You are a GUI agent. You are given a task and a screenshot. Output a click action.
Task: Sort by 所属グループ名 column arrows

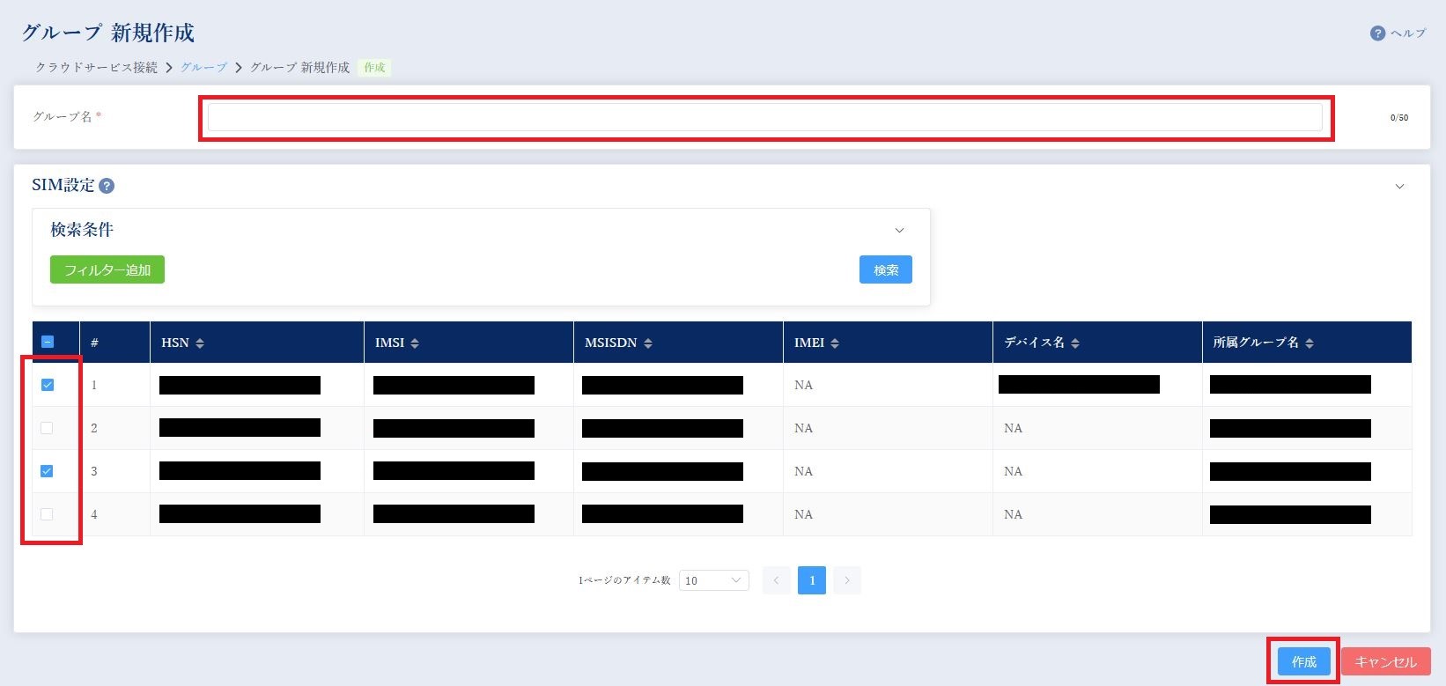1310,343
